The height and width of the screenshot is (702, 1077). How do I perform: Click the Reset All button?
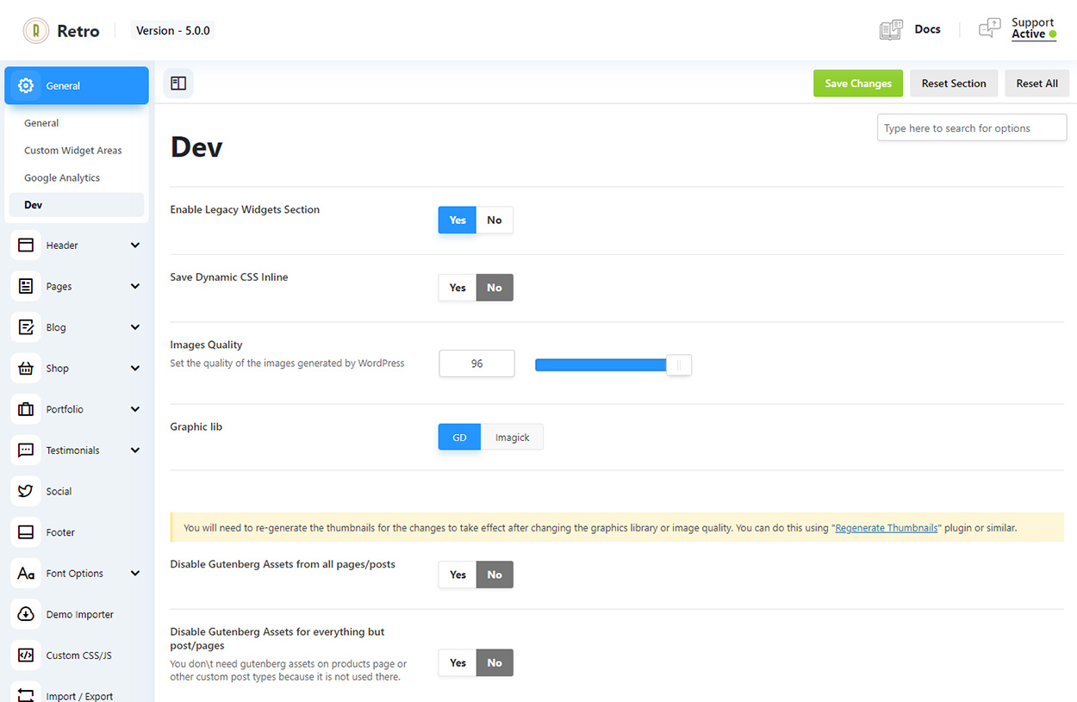click(x=1037, y=84)
